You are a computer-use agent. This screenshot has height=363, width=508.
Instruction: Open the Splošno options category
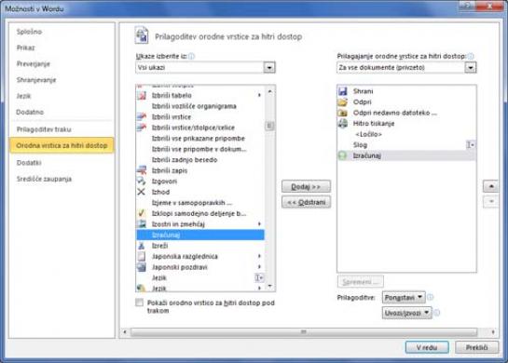point(29,32)
